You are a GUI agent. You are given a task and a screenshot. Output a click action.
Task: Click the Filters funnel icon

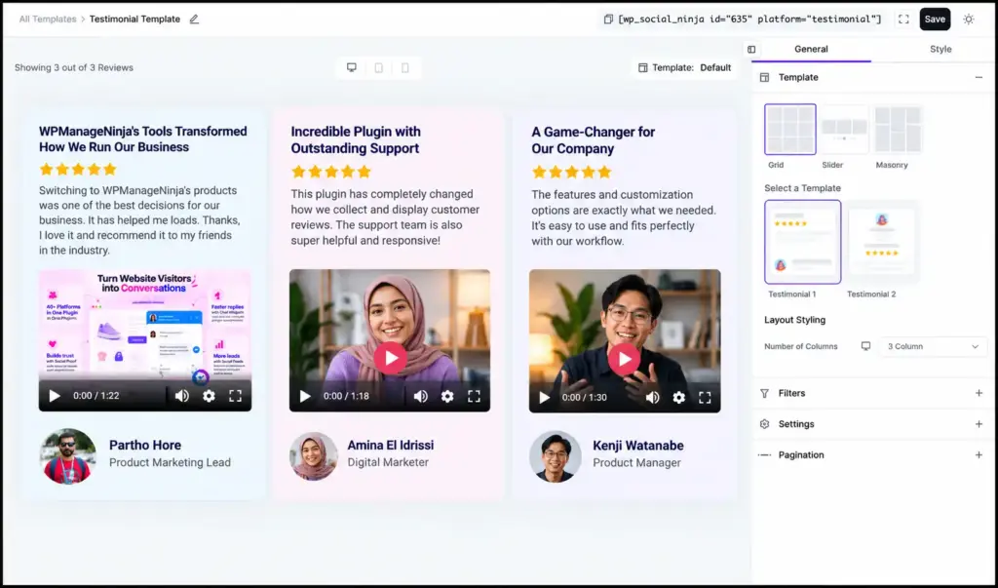coord(764,393)
